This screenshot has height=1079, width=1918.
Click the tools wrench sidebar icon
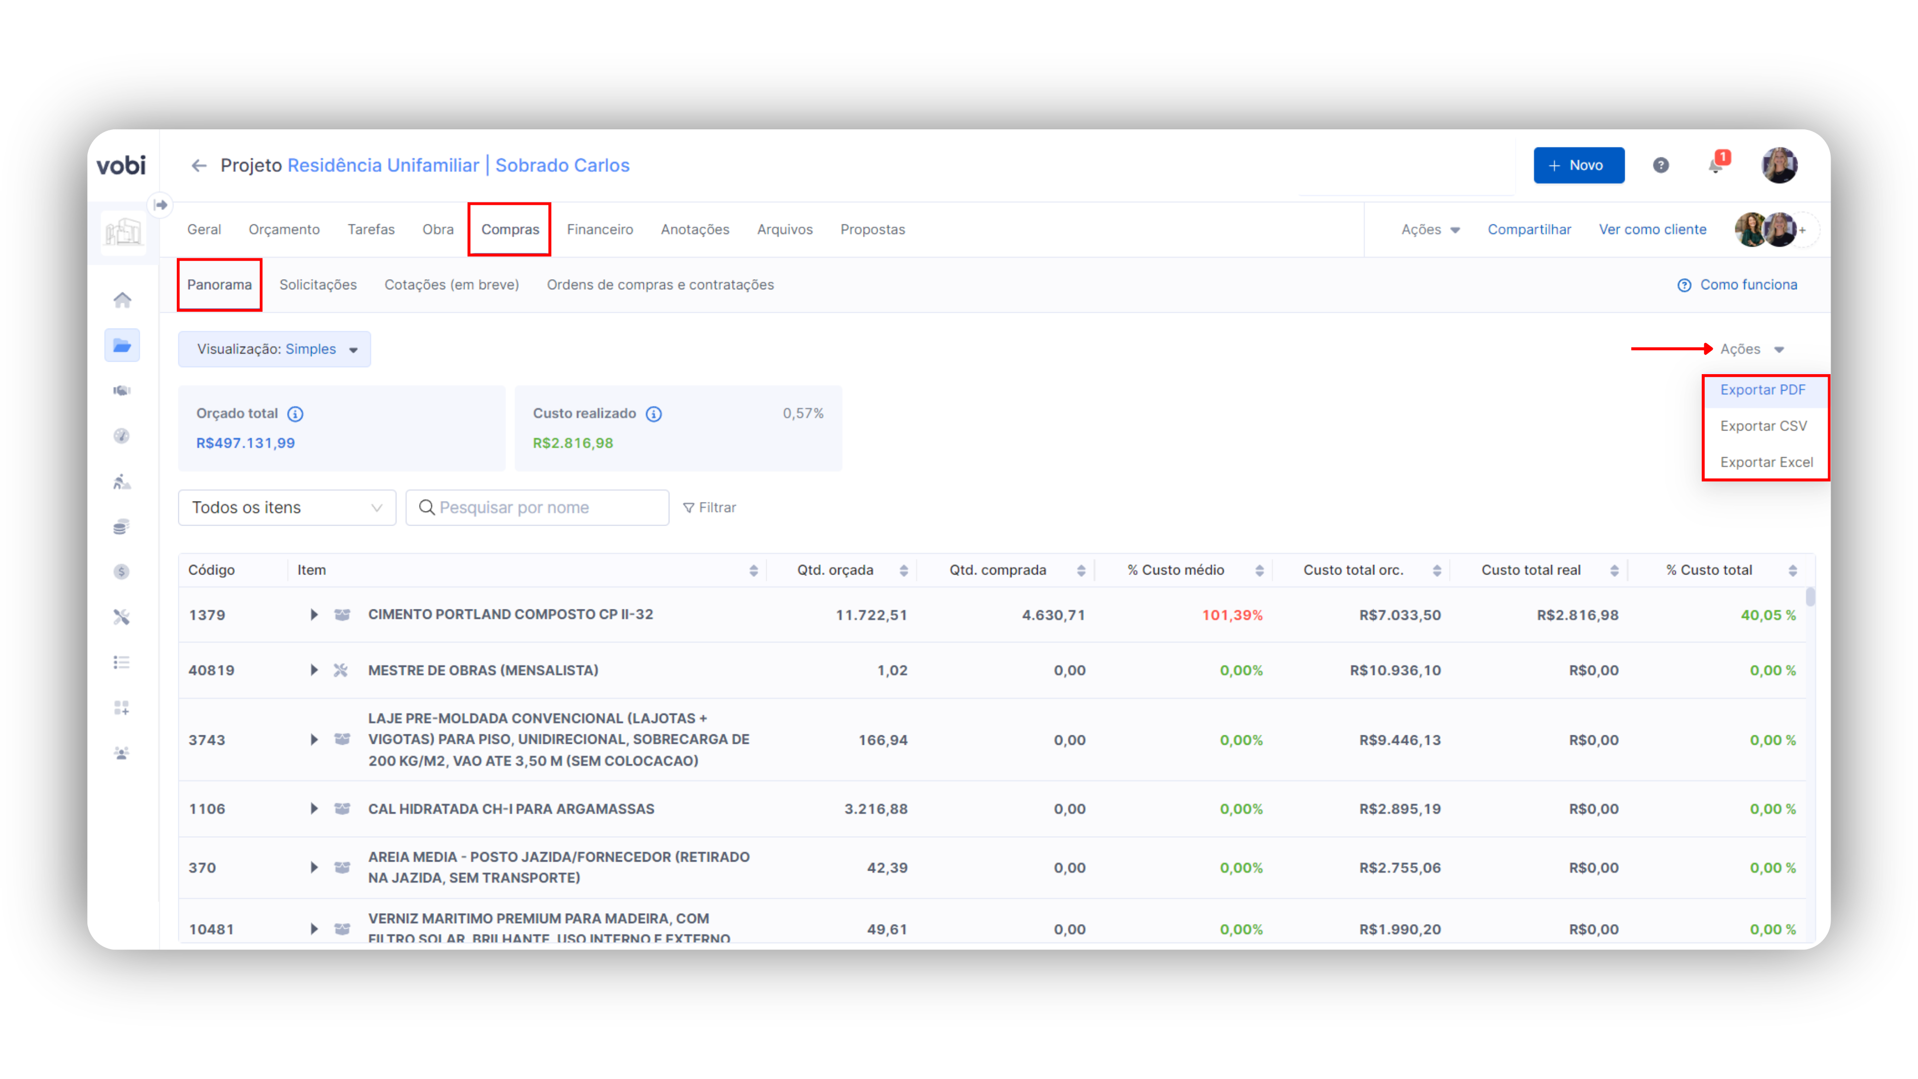(122, 616)
